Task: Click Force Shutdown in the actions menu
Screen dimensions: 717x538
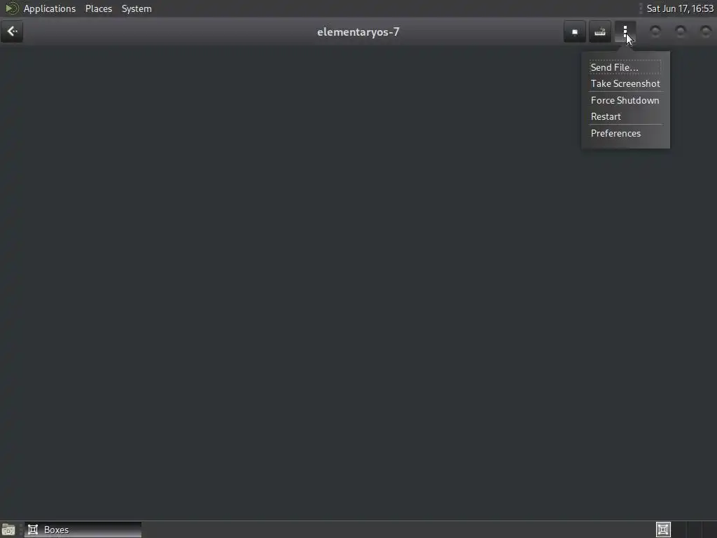Action: coord(625,100)
